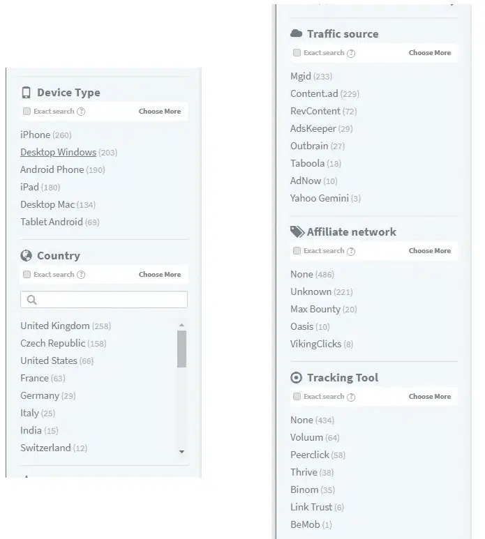The height and width of the screenshot is (539, 485).
Task: Filter by the Mgid traffic source
Action: tap(301, 77)
